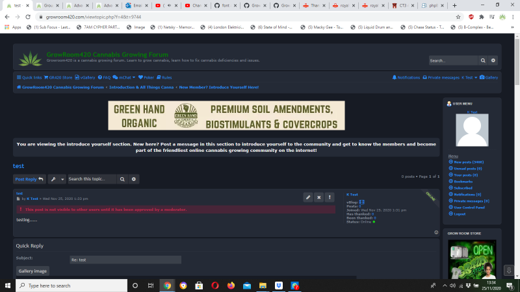Open advanced topic search gear icon
The width and height of the screenshot is (520, 292).
coord(133,178)
